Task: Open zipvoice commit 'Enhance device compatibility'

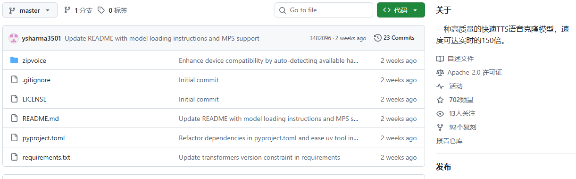Action: [269, 60]
